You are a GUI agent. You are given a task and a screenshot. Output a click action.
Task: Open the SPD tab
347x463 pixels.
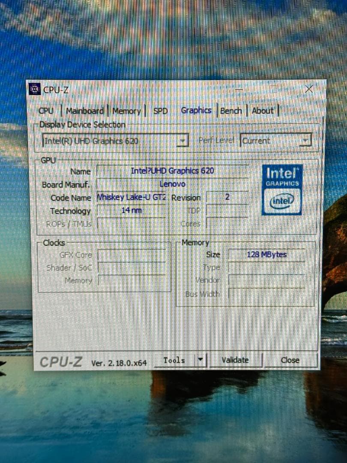point(160,111)
